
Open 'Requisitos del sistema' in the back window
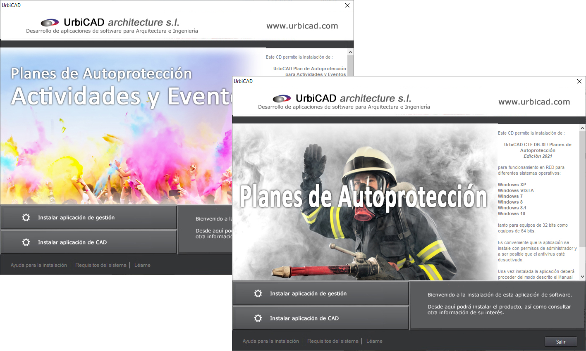click(x=100, y=265)
